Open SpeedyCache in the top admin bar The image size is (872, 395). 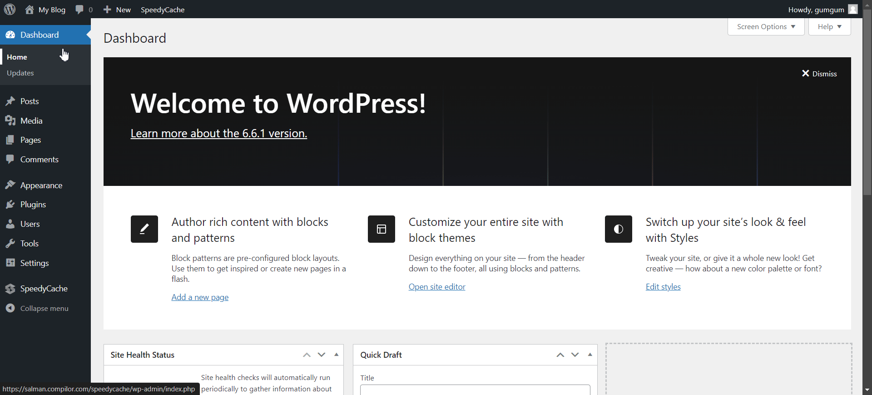(x=163, y=10)
